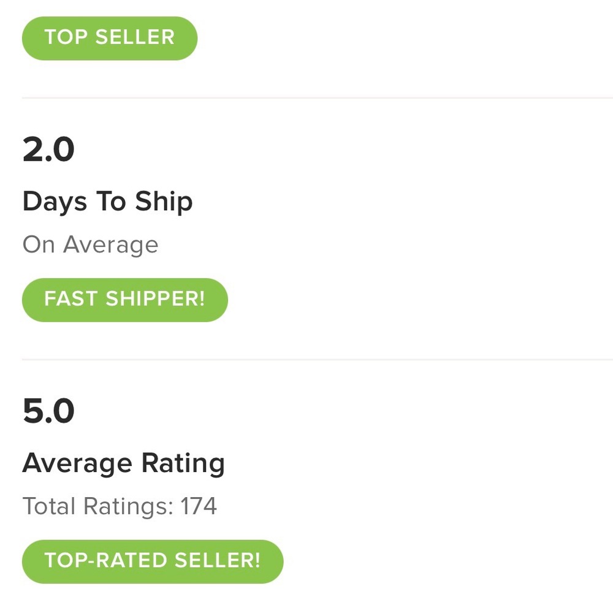Tap the word Days in the heading
Screen dimensions: 613x613
tap(55, 202)
